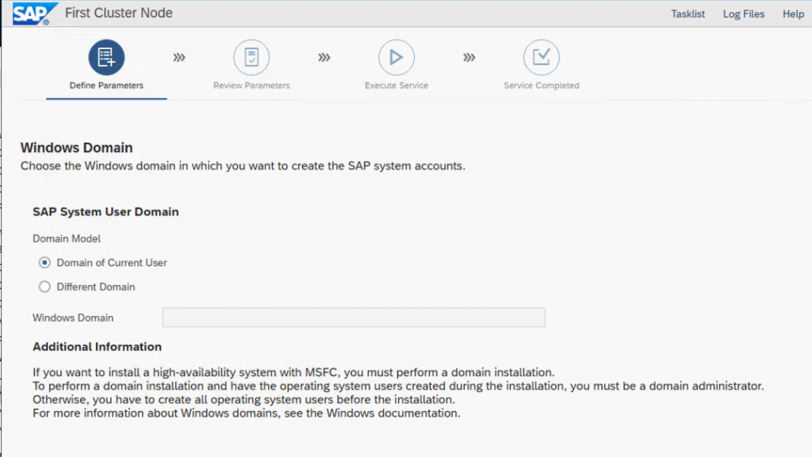812x457 pixels.
Task: Click the Define Parameters step label
Action: coord(106,86)
